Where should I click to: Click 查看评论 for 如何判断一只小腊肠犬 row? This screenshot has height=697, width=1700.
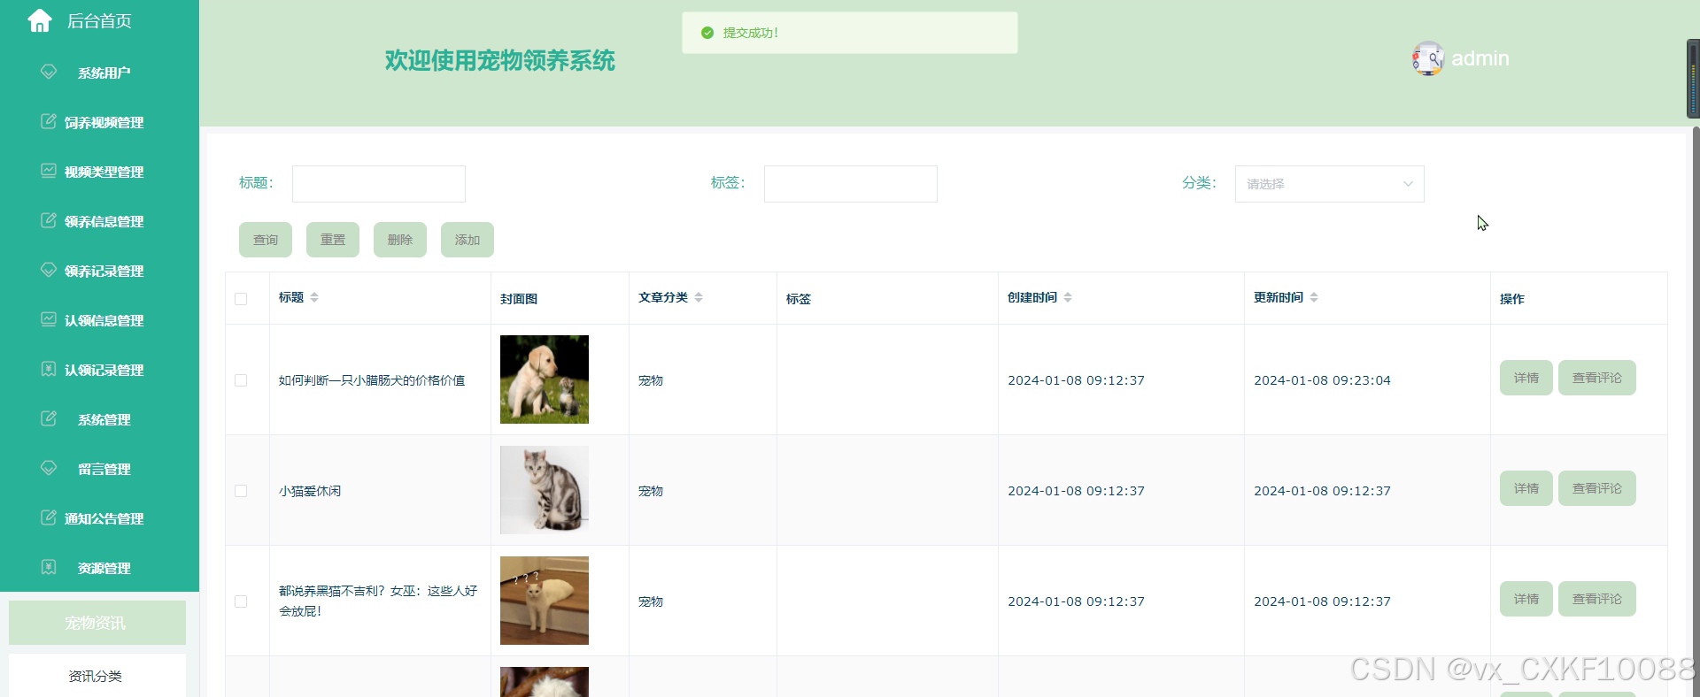(1596, 378)
